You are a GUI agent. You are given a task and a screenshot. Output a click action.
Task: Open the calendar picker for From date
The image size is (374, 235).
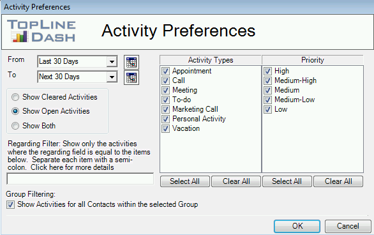[131, 62]
